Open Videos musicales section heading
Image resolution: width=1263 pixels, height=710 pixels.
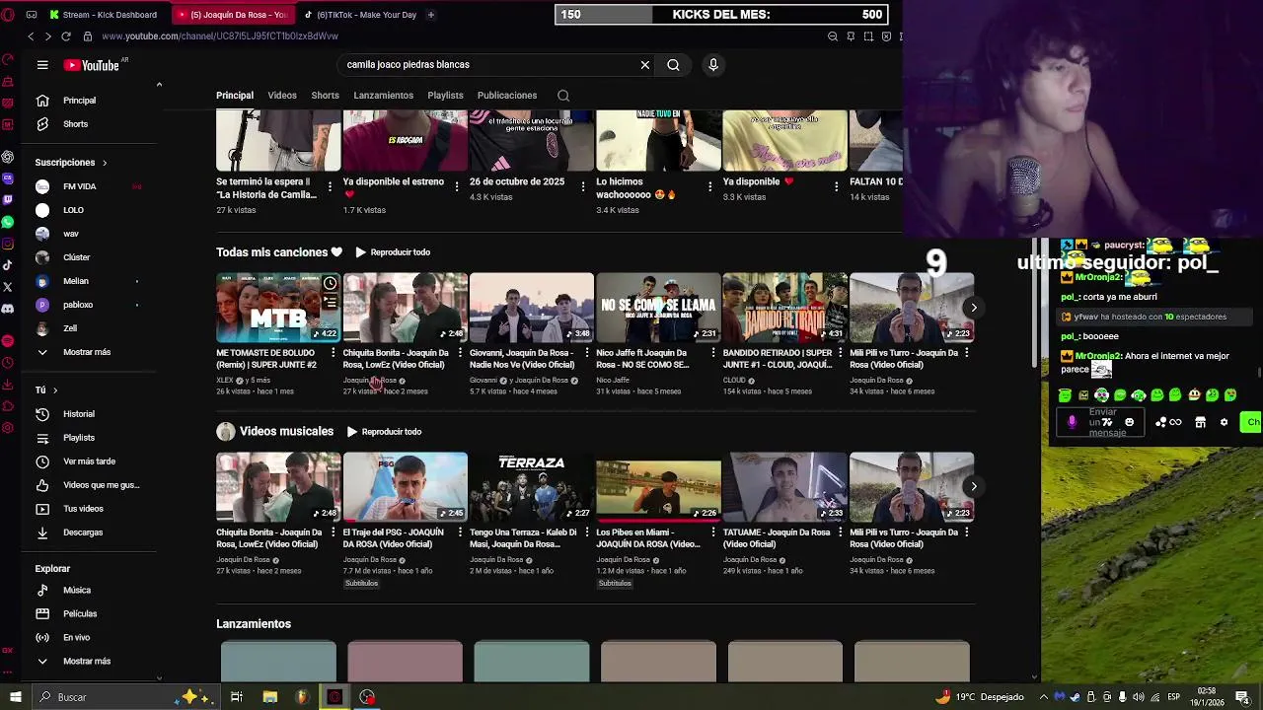(x=286, y=432)
